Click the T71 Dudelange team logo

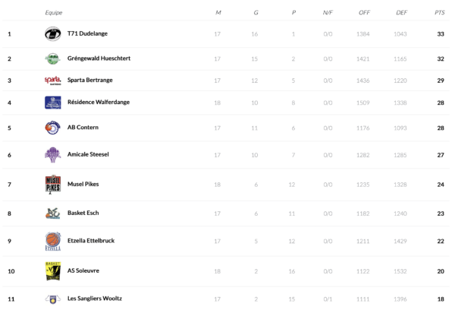52,34
